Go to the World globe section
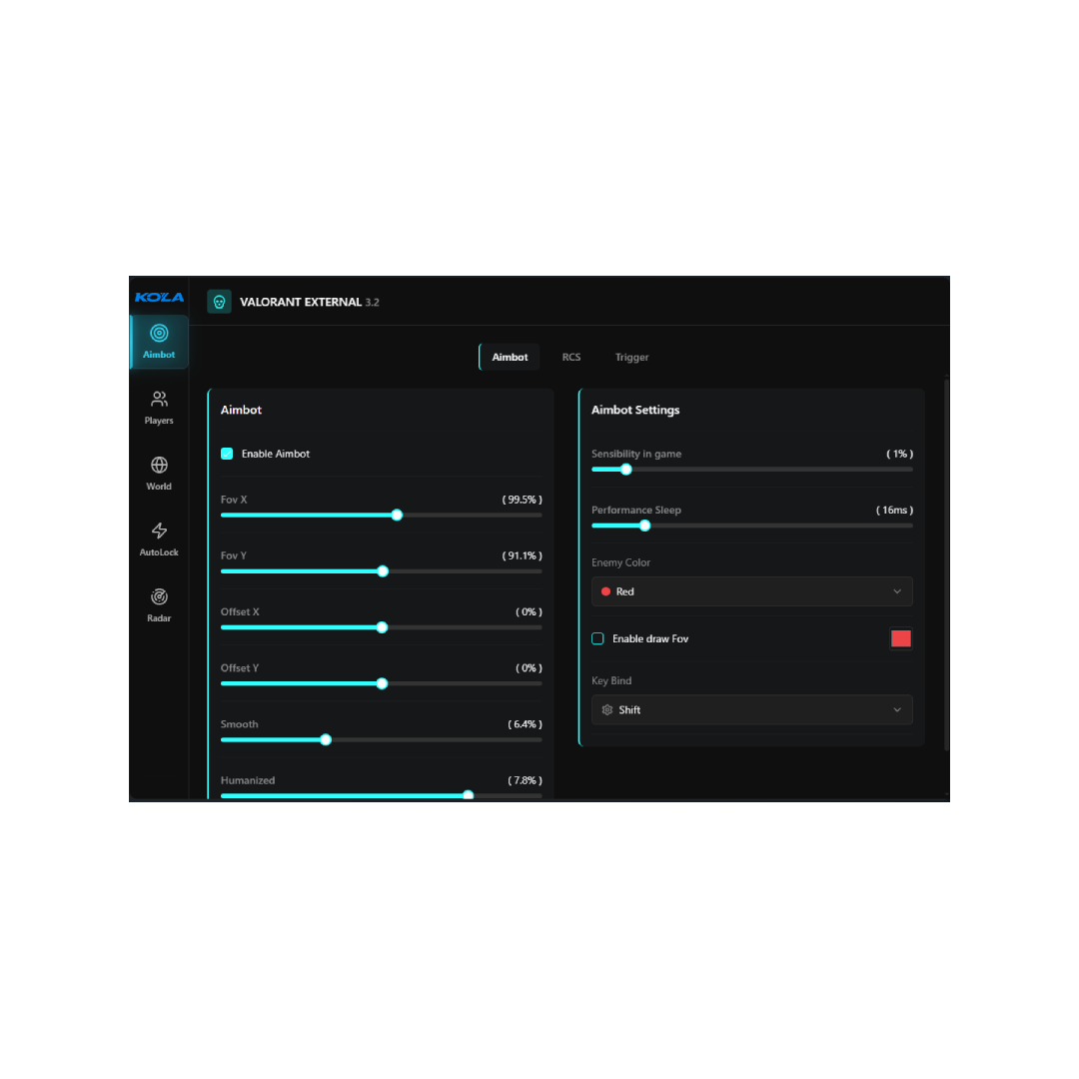1079x1079 pixels. click(x=159, y=473)
